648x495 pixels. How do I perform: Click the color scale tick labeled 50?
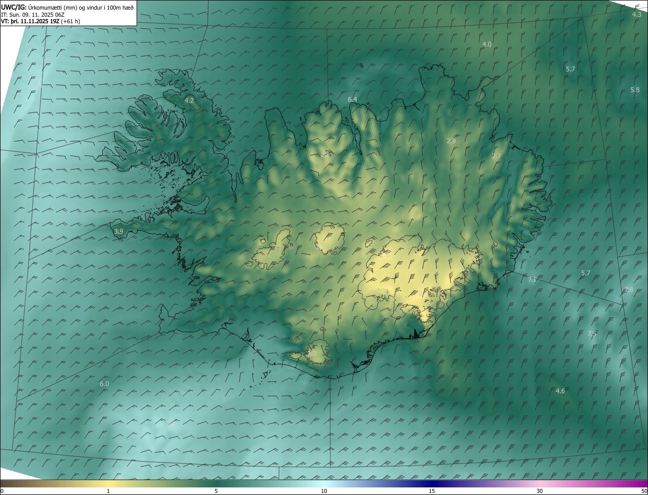pyautogui.click(x=644, y=491)
